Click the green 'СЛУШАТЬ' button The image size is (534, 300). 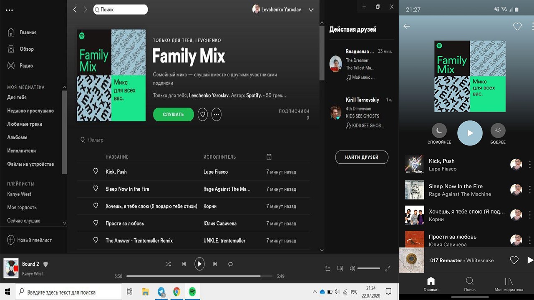[174, 115]
